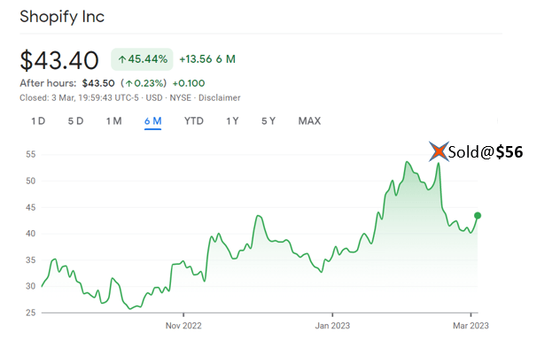Choose the 1M chart range
The width and height of the screenshot is (560, 355).
113,120
